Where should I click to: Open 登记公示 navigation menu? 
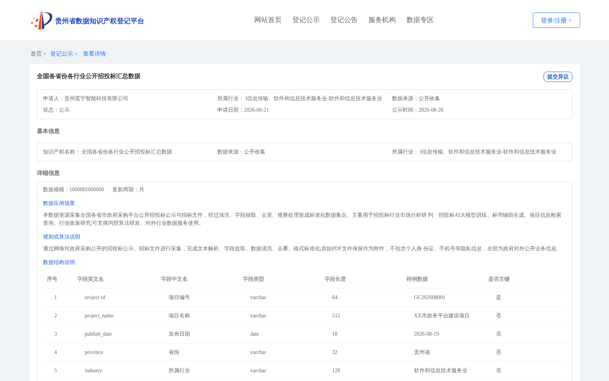click(306, 20)
